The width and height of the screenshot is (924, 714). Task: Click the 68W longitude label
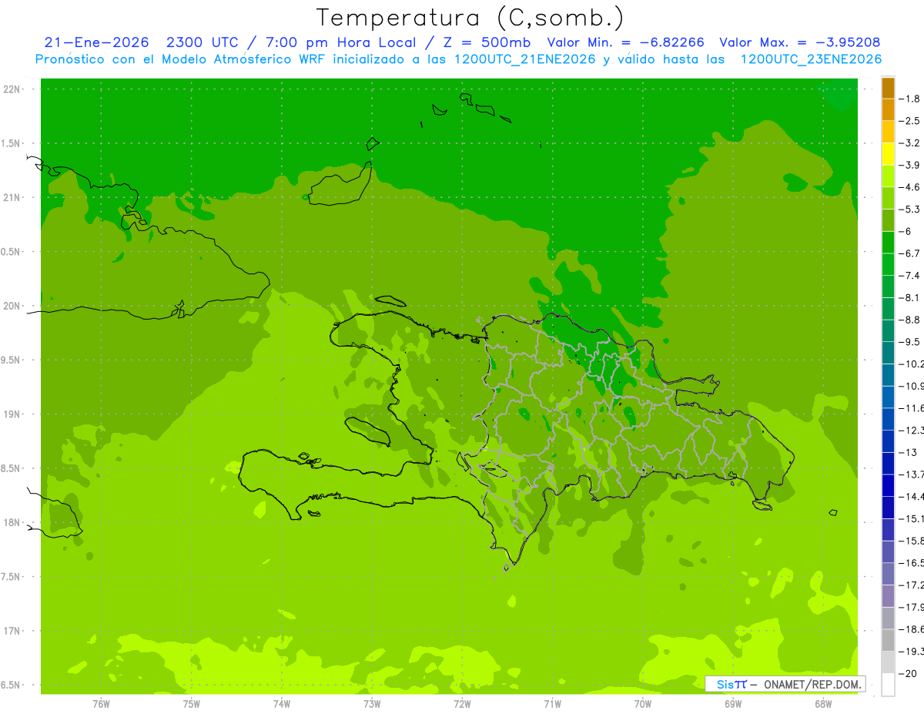pyautogui.click(x=823, y=704)
